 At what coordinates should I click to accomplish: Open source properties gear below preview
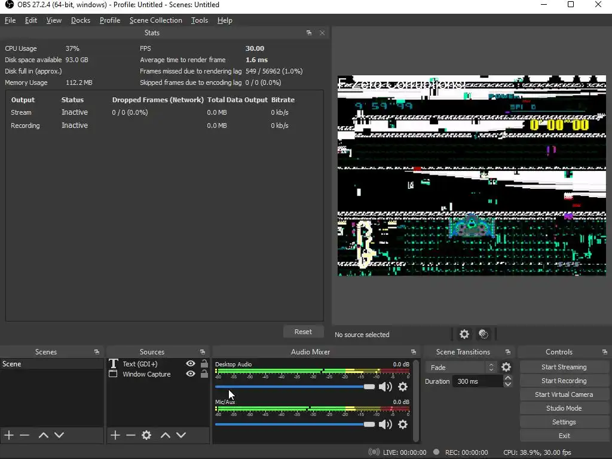click(464, 334)
